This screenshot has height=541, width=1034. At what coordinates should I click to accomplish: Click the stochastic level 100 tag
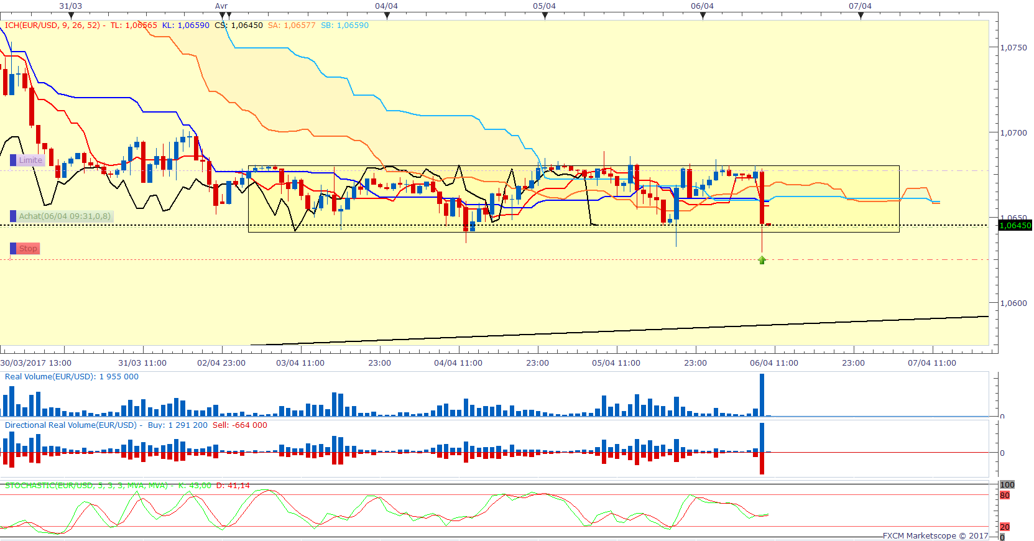point(1007,484)
